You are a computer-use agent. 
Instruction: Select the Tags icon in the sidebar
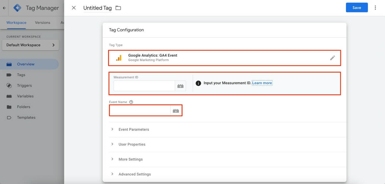(x=9, y=75)
